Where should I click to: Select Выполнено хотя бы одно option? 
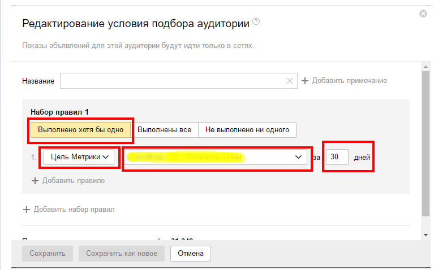80,130
